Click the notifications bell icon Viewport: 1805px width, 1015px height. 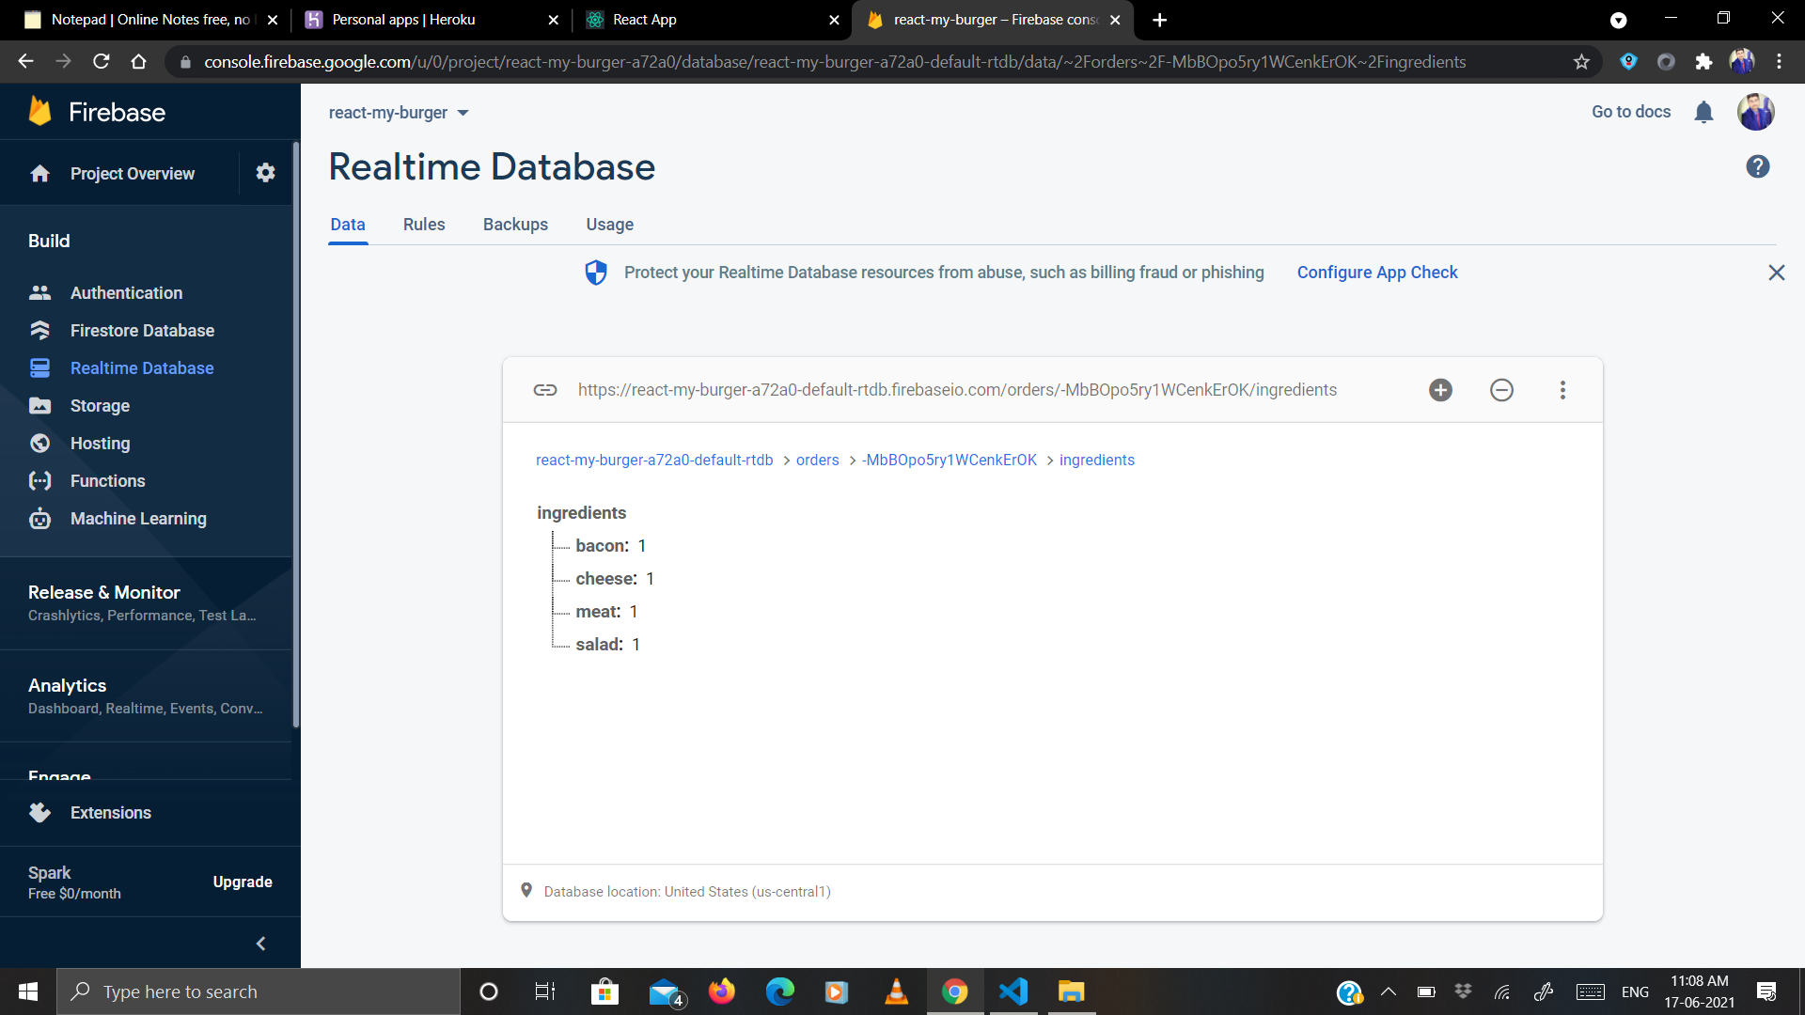click(1703, 112)
